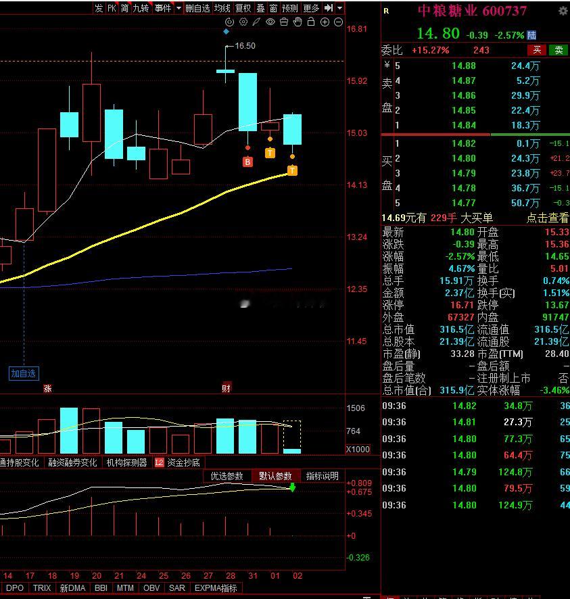Image resolution: width=570 pixels, height=599 pixels.
Task: Select the hand pan tool icon
Action: point(298,22)
